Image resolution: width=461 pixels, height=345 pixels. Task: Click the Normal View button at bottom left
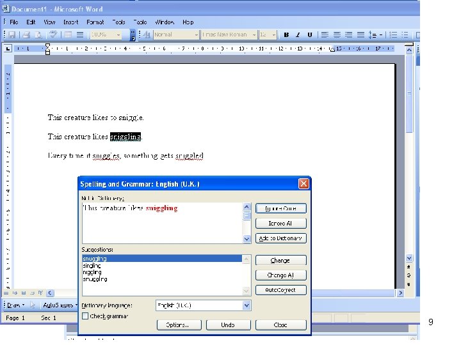coord(6,293)
